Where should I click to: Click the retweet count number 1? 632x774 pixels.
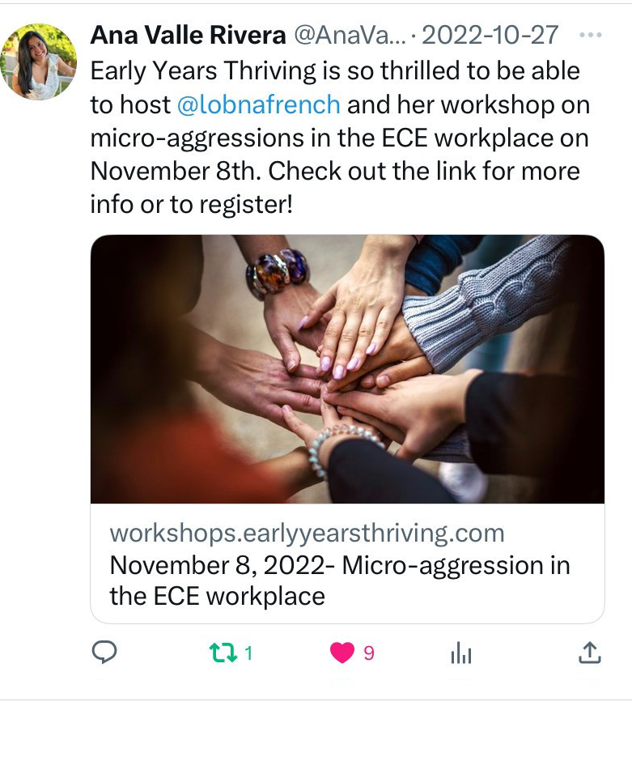click(248, 653)
